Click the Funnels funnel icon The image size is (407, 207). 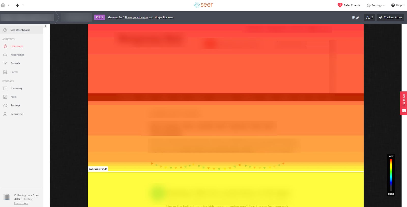coord(5,63)
